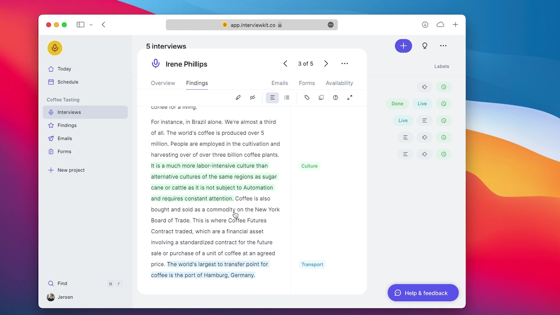Click the Live label beside the lines icon

(x=403, y=121)
